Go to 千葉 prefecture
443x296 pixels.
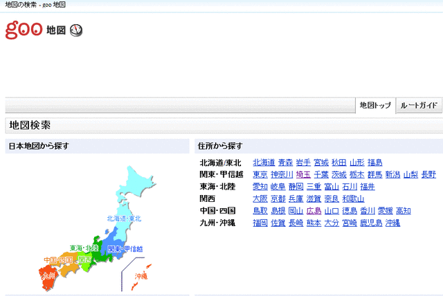(321, 175)
